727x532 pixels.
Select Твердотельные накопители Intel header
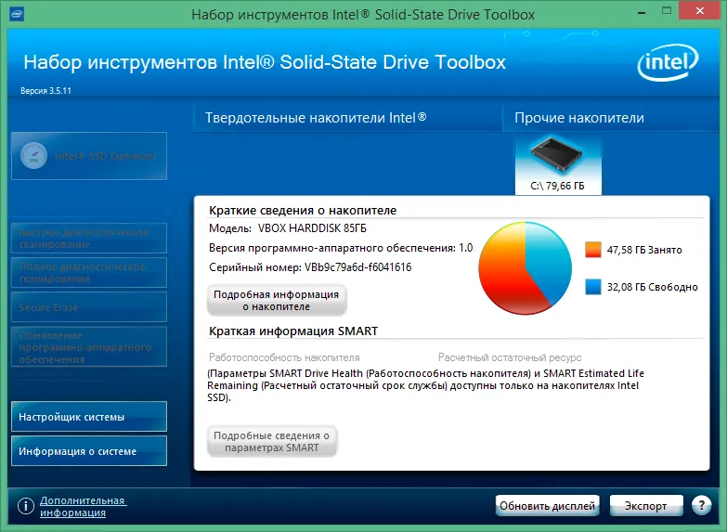(316, 118)
